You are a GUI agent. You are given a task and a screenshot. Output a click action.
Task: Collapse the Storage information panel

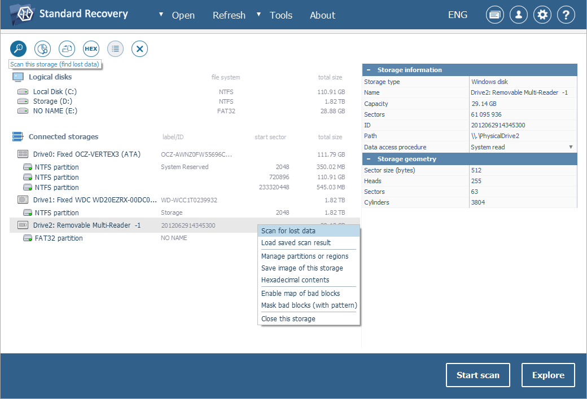point(369,69)
